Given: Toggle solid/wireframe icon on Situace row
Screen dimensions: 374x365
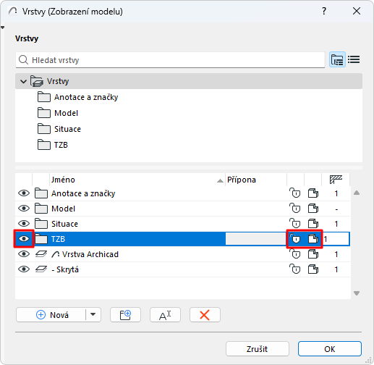Looking at the screenshot, I should point(313,224).
